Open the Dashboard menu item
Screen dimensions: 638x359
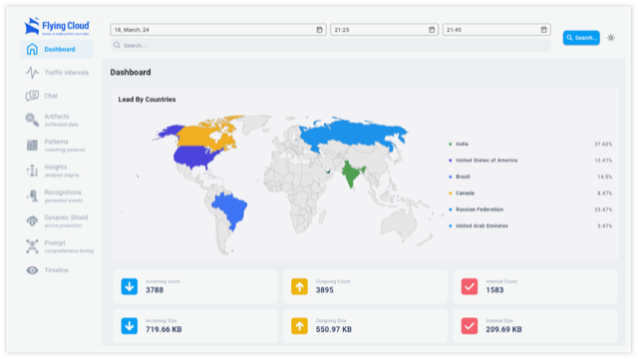pyautogui.click(x=57, y=49)
